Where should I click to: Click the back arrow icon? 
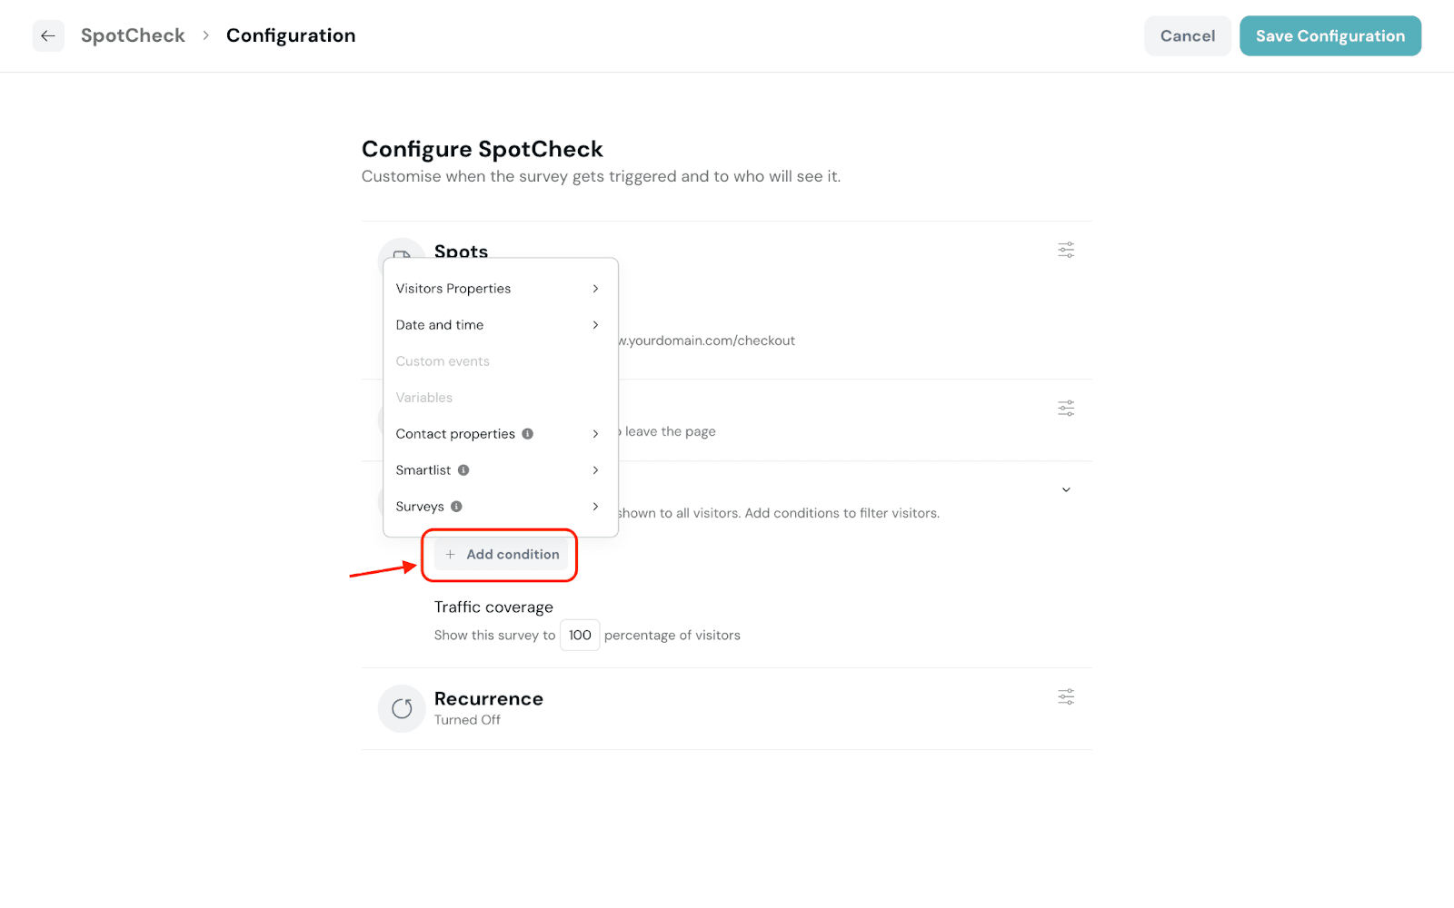click(48, 35)
